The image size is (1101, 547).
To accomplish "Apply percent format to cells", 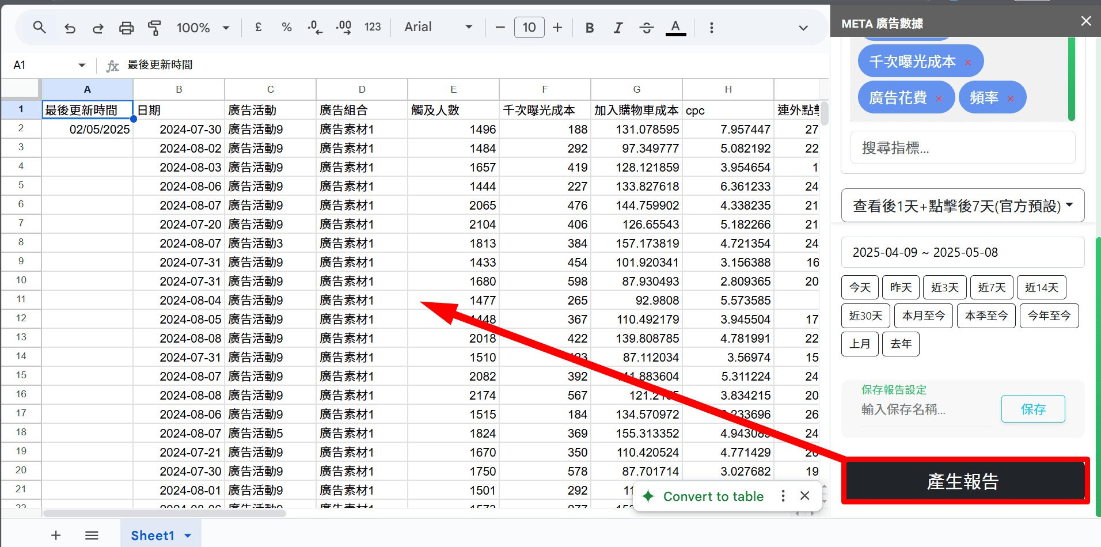I will (x=286, y=27).
